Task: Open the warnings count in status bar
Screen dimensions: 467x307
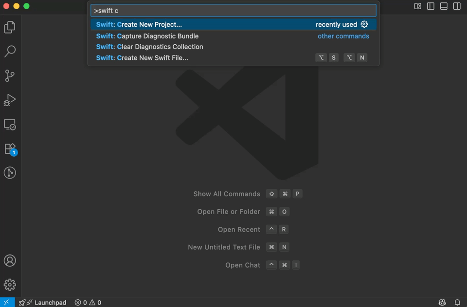Action: click(95, 302)
